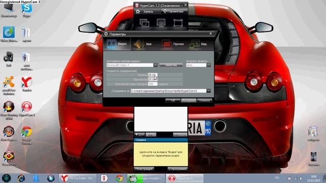
Task: Open the file explorer taskbar icon
Action: (36, 178)
